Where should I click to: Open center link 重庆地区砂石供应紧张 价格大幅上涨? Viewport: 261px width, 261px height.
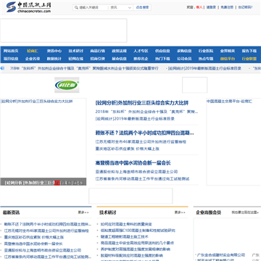click(x=127, y=149)
